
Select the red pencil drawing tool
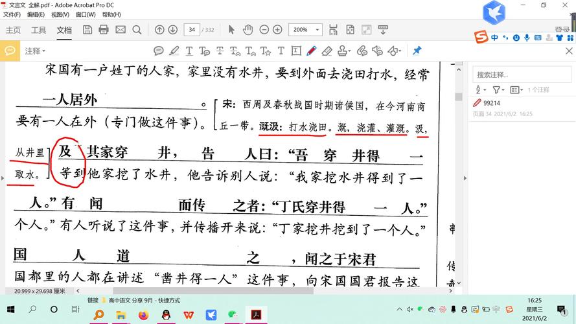point(312,51)
